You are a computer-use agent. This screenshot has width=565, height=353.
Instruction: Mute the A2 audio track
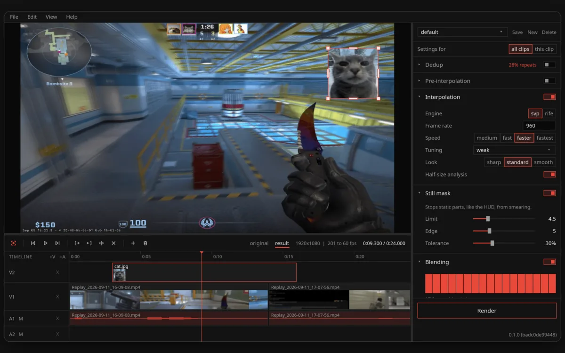21,334
